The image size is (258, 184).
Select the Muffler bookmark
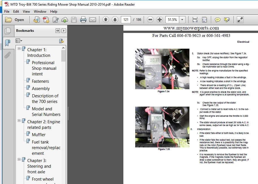[x=39, y=135]
